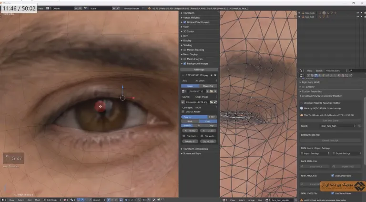Expand the Transform panel
366x202 pixels.
click(189, 13)
